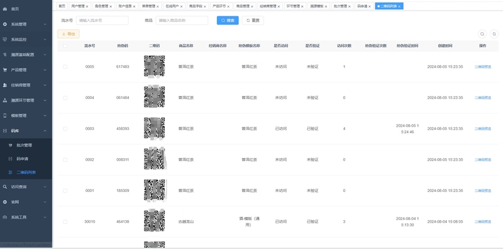Click the gear icon beside 官网
The height and width of the screenshot is (249, 503).
(5, 202)
